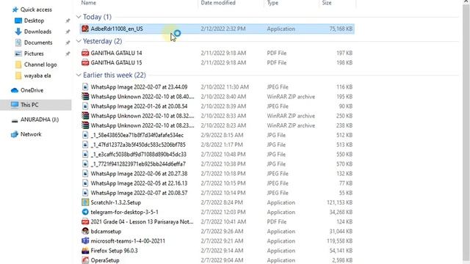The width and height of the screenshot is (470, 264).
Task: Click ScratchJr-1.3.2.Setup application icon
Action: (x=85, y=202)
